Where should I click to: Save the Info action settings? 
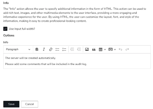(x=11, y=104)
